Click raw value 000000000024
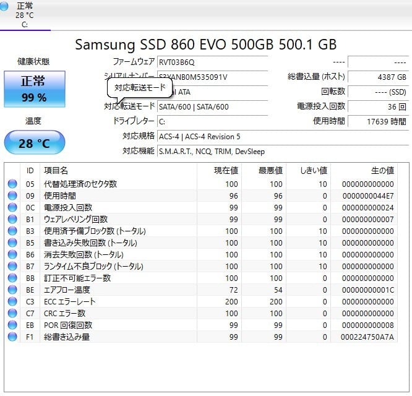Viewport: 412px width, 396px height. (x=368, y=208)
